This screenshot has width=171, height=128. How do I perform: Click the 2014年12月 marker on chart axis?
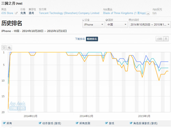point(86,116)
